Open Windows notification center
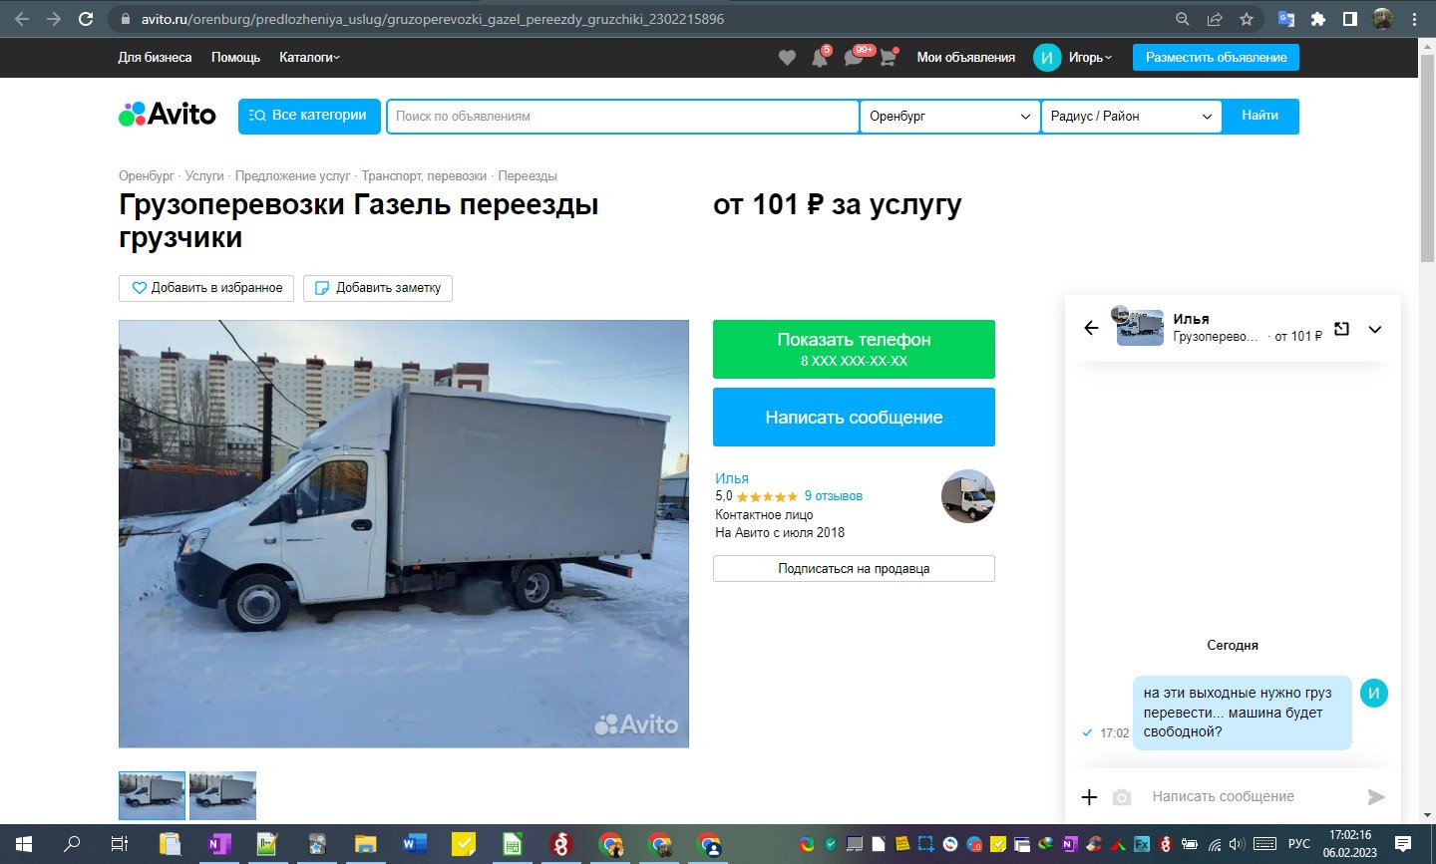Image resolution: width=1436 pixels, height=864 pixels. tap(1403, 844)
